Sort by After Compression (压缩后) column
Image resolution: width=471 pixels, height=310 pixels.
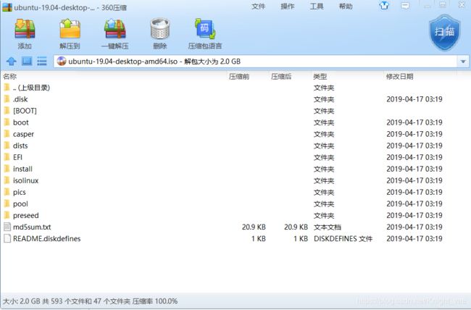tap(281, 76)
